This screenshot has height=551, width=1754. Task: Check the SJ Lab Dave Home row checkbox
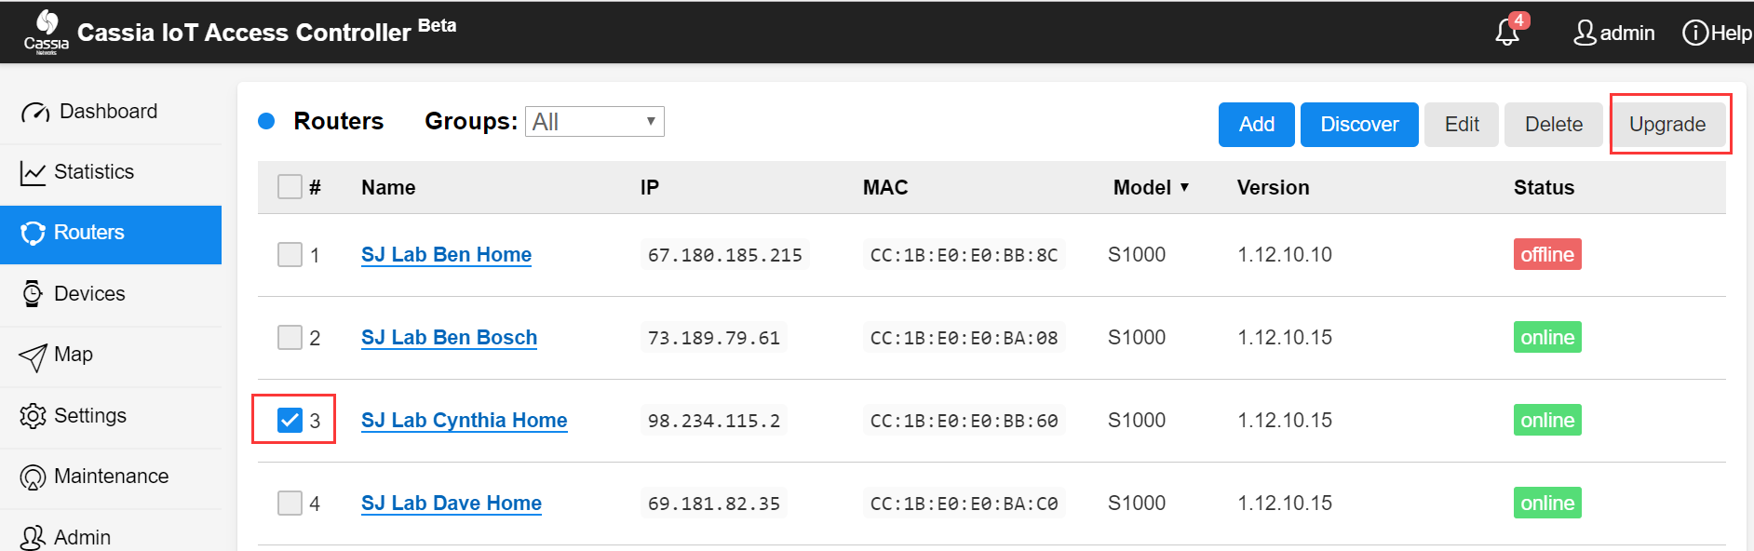point(290,503)
